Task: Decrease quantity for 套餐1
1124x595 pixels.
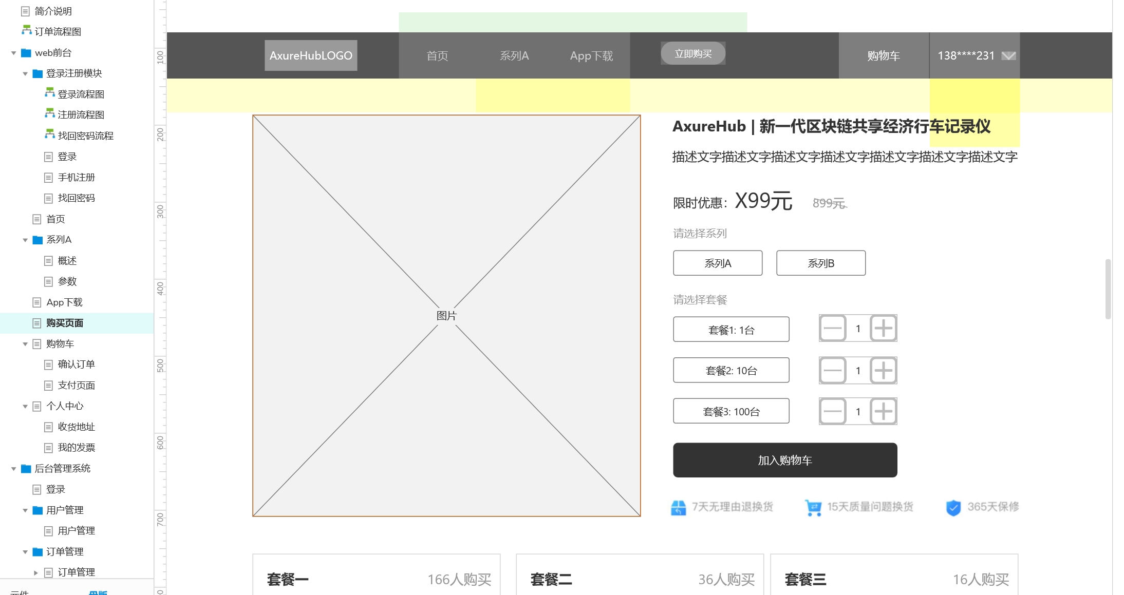Action: click(x=833, y=328)
